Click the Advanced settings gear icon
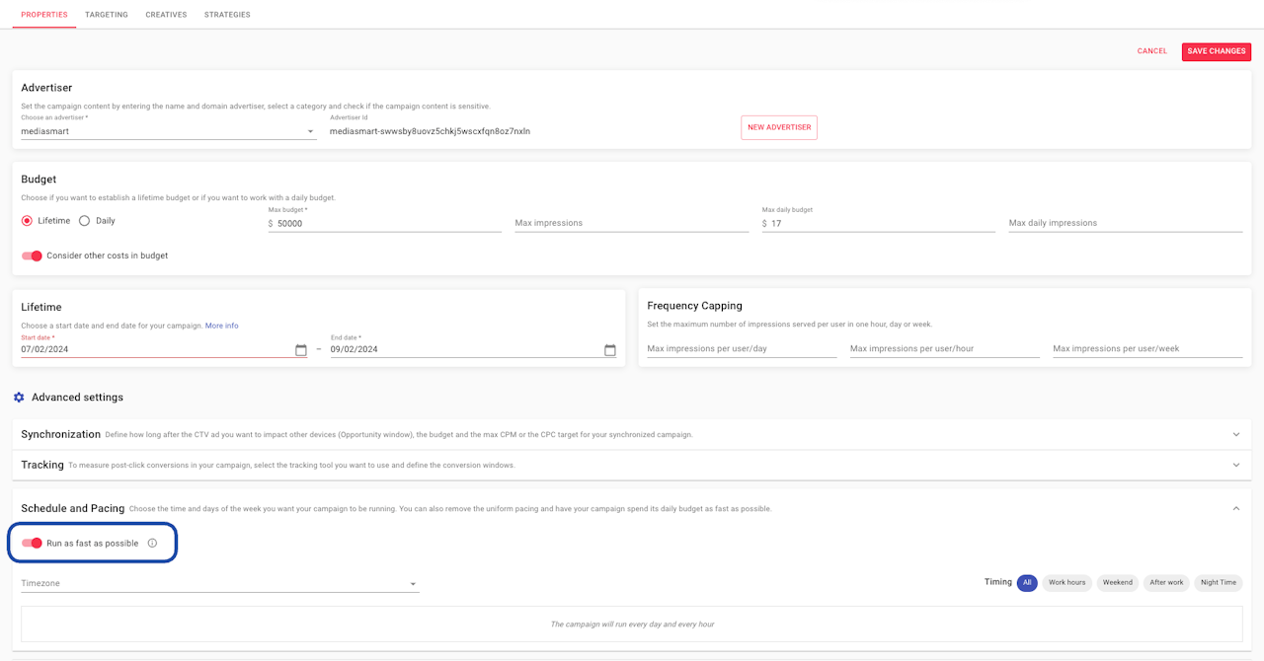1264x661 pixels. tap(19, 398)
